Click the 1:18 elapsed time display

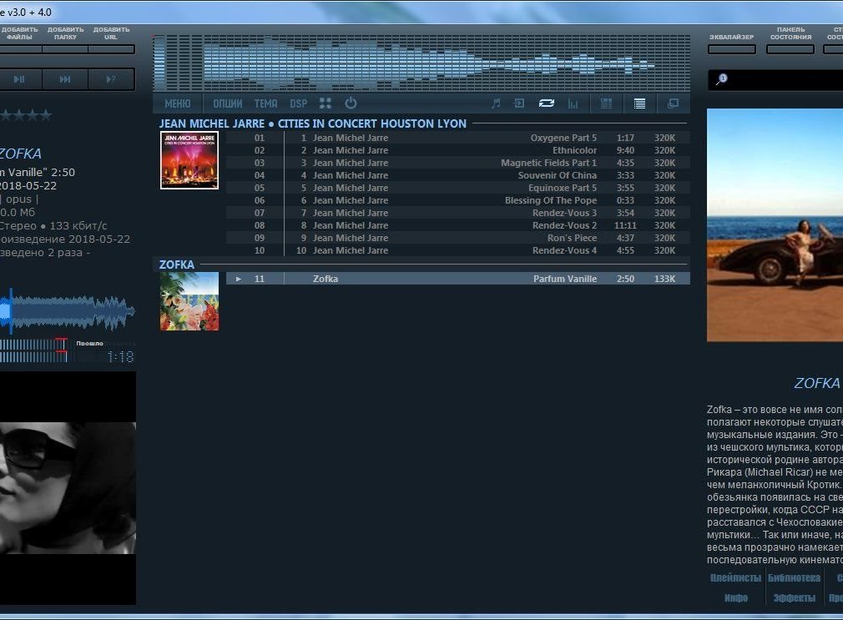pos(120,357)
